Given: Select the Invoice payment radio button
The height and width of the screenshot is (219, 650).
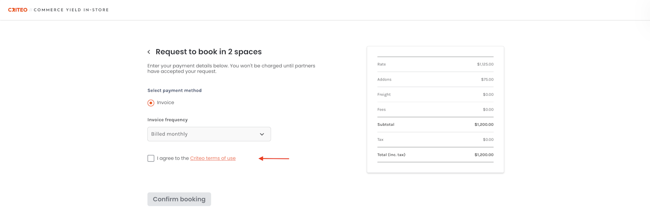Looking at the screenshot, I should pos(151,103).
